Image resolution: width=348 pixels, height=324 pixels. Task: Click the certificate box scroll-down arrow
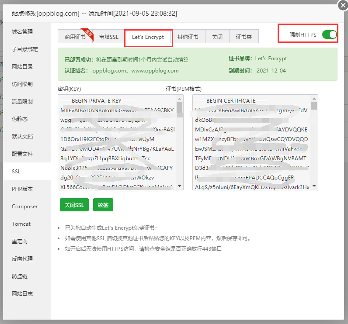[314, 186]
